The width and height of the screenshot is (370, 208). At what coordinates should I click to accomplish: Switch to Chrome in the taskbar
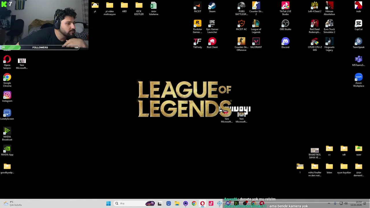(x=194, y=203)
